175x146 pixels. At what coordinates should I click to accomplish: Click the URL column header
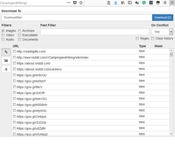pyautogui.click(x=16, y=46)
